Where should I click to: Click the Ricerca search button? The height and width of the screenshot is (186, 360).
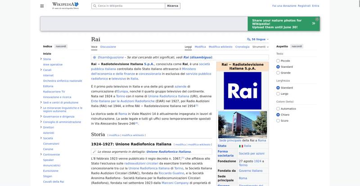[172, 6]
